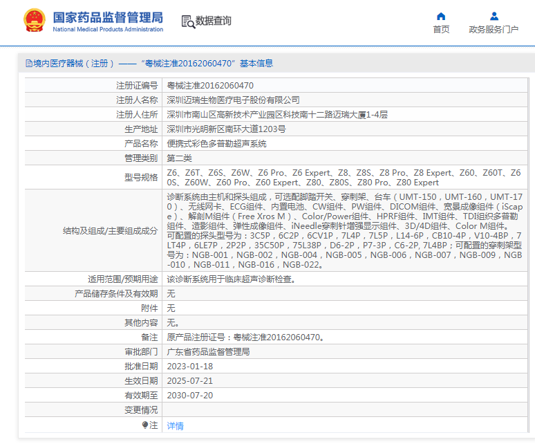This screenshot has height=444, width=535.
Task: Click the National Medical Products Administration subtitle
Action: (x=108, y=30)
